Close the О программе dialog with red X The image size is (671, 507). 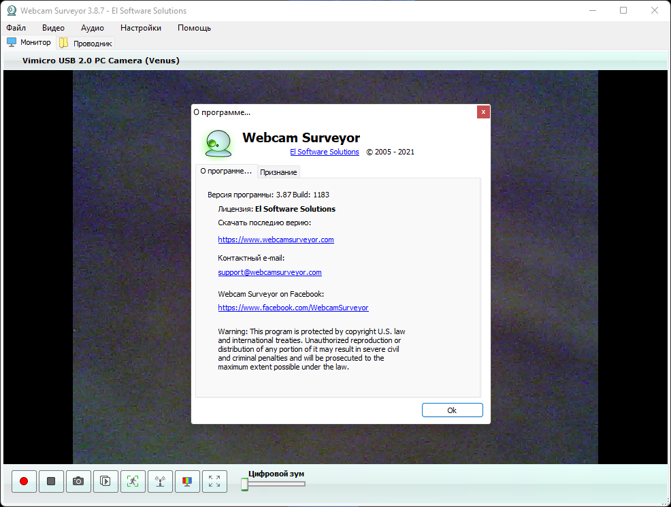click(x=483, y=112)
